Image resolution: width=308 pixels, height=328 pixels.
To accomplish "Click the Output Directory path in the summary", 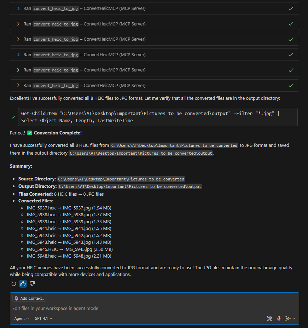I will pyautogui.click(x=130, y=186).
